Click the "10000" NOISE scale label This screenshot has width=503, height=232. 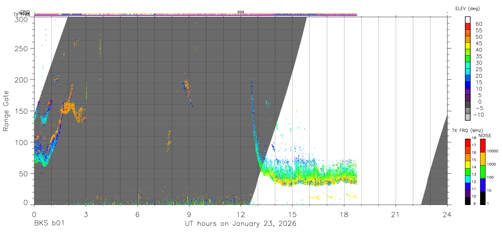pyautogui.click(x=493, y=151)
